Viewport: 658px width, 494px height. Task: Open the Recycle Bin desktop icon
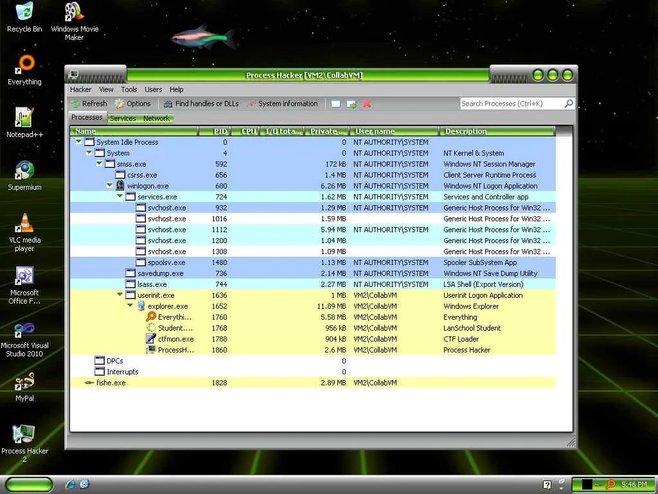coord(24,17)
